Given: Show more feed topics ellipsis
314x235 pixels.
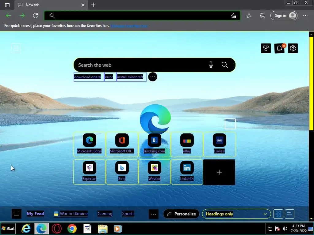Looking at the screenshot, I should point(154,214).
